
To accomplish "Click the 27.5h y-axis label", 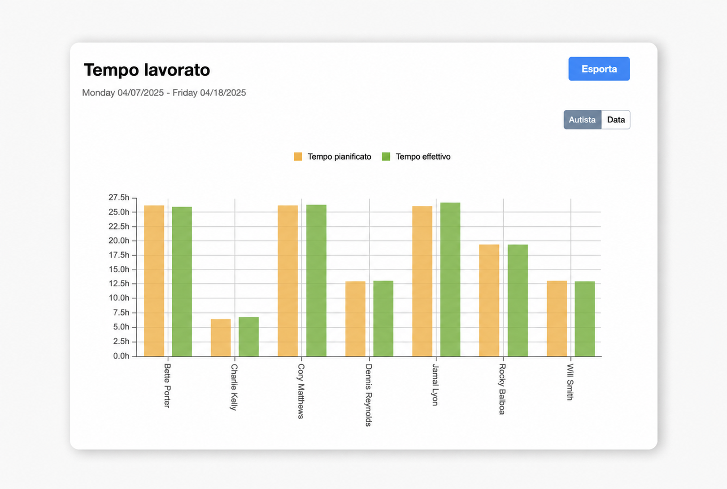I will click(119, 198).
